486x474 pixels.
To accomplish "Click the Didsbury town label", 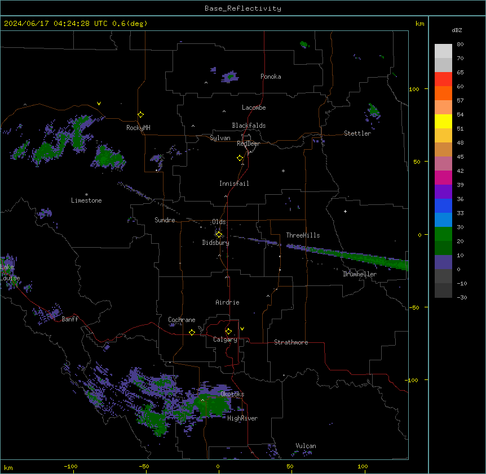I will tap(216, 243).
